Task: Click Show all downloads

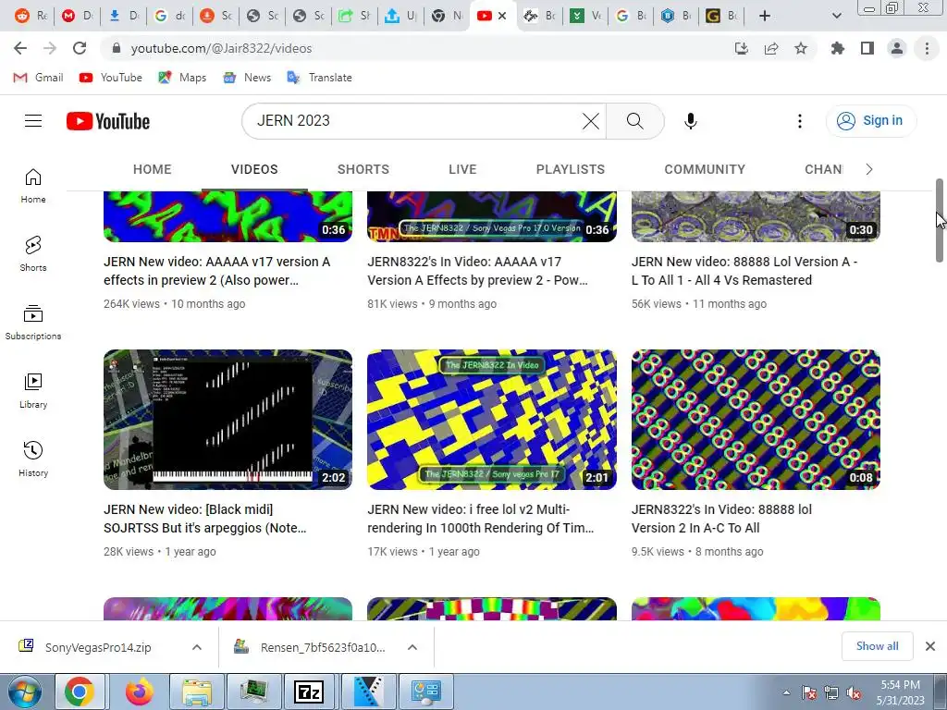Action: click(877, 646)
